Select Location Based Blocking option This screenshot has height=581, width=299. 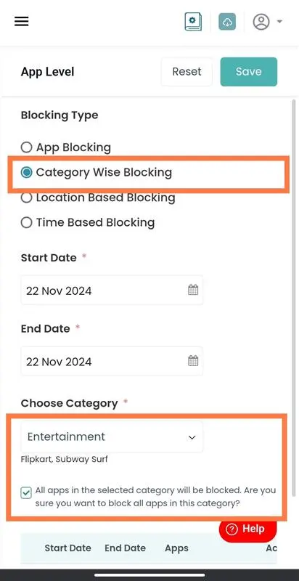coord(26,198)
